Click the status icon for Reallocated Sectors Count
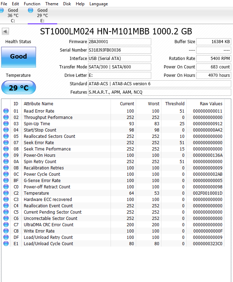Image resolution: width=233 pixels, height=282 pixels. (x=6, y=136)
